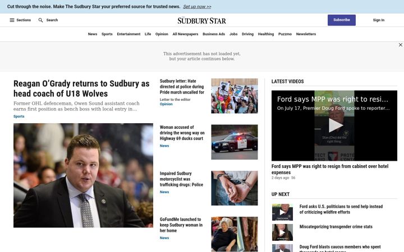Follow the Set up now link
Viewport: 404px width, 252px height.
(197, 7)
